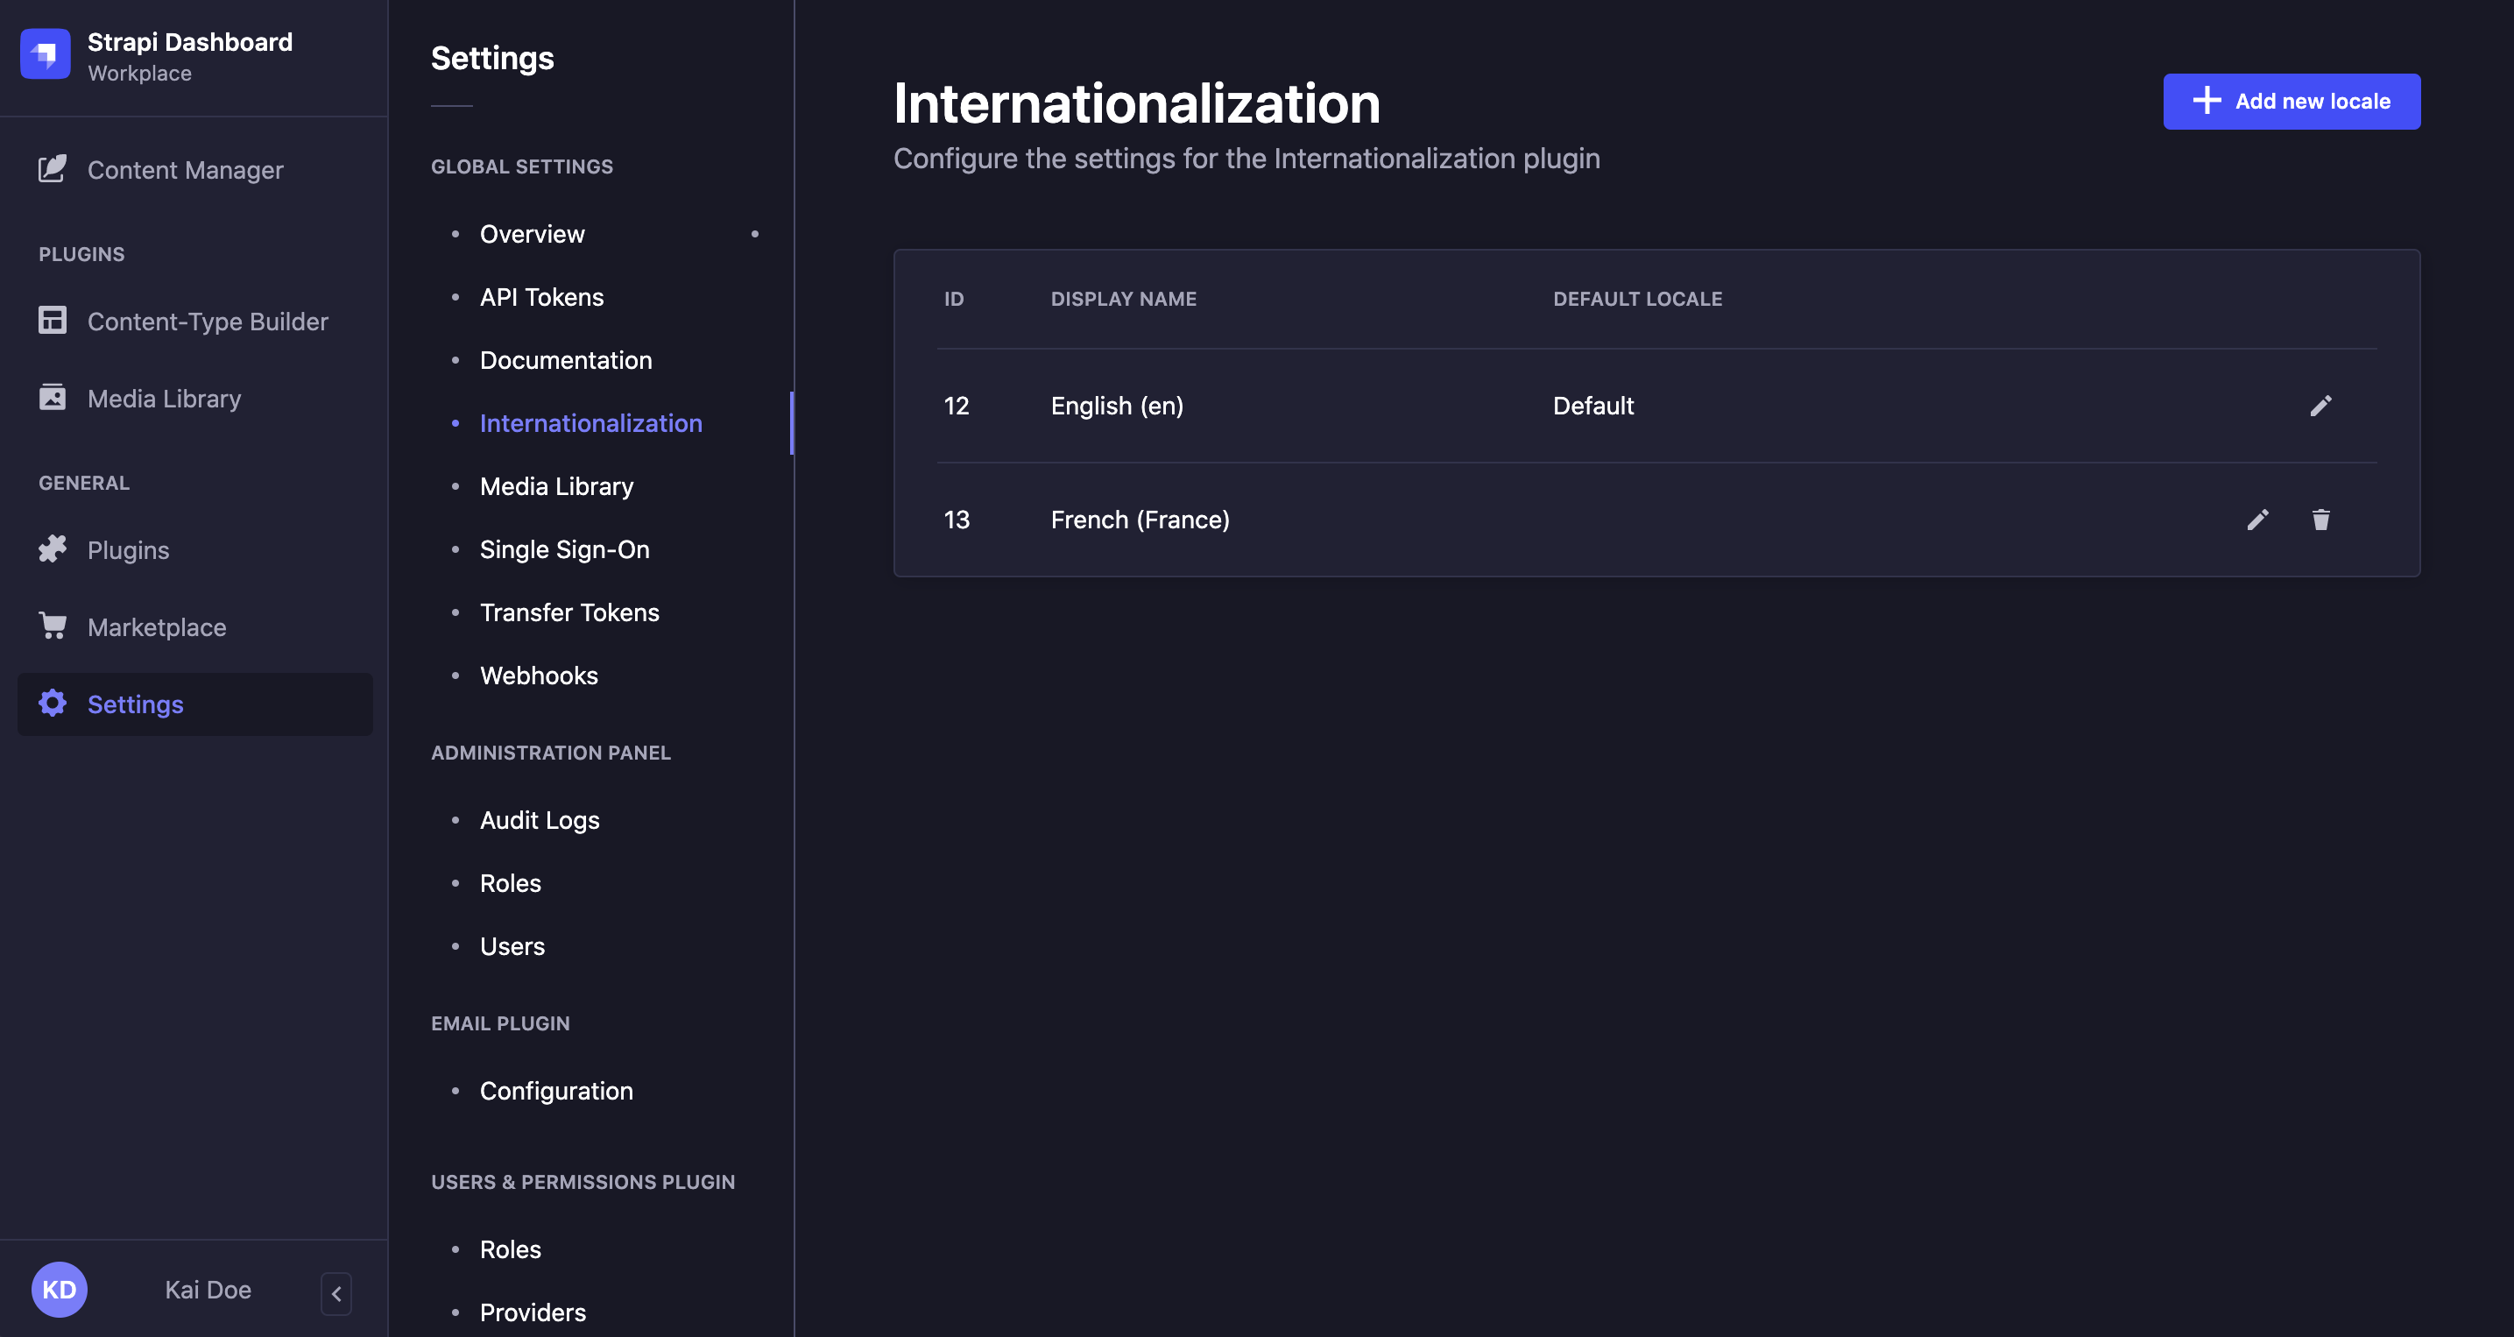The height and width of the screenshot is (1337, 2514).
Task: Open Email Plugin Configuration
Action: coord(555,1090)
